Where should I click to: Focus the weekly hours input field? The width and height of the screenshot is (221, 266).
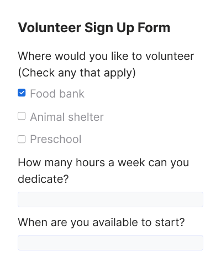tap(110, 199)
